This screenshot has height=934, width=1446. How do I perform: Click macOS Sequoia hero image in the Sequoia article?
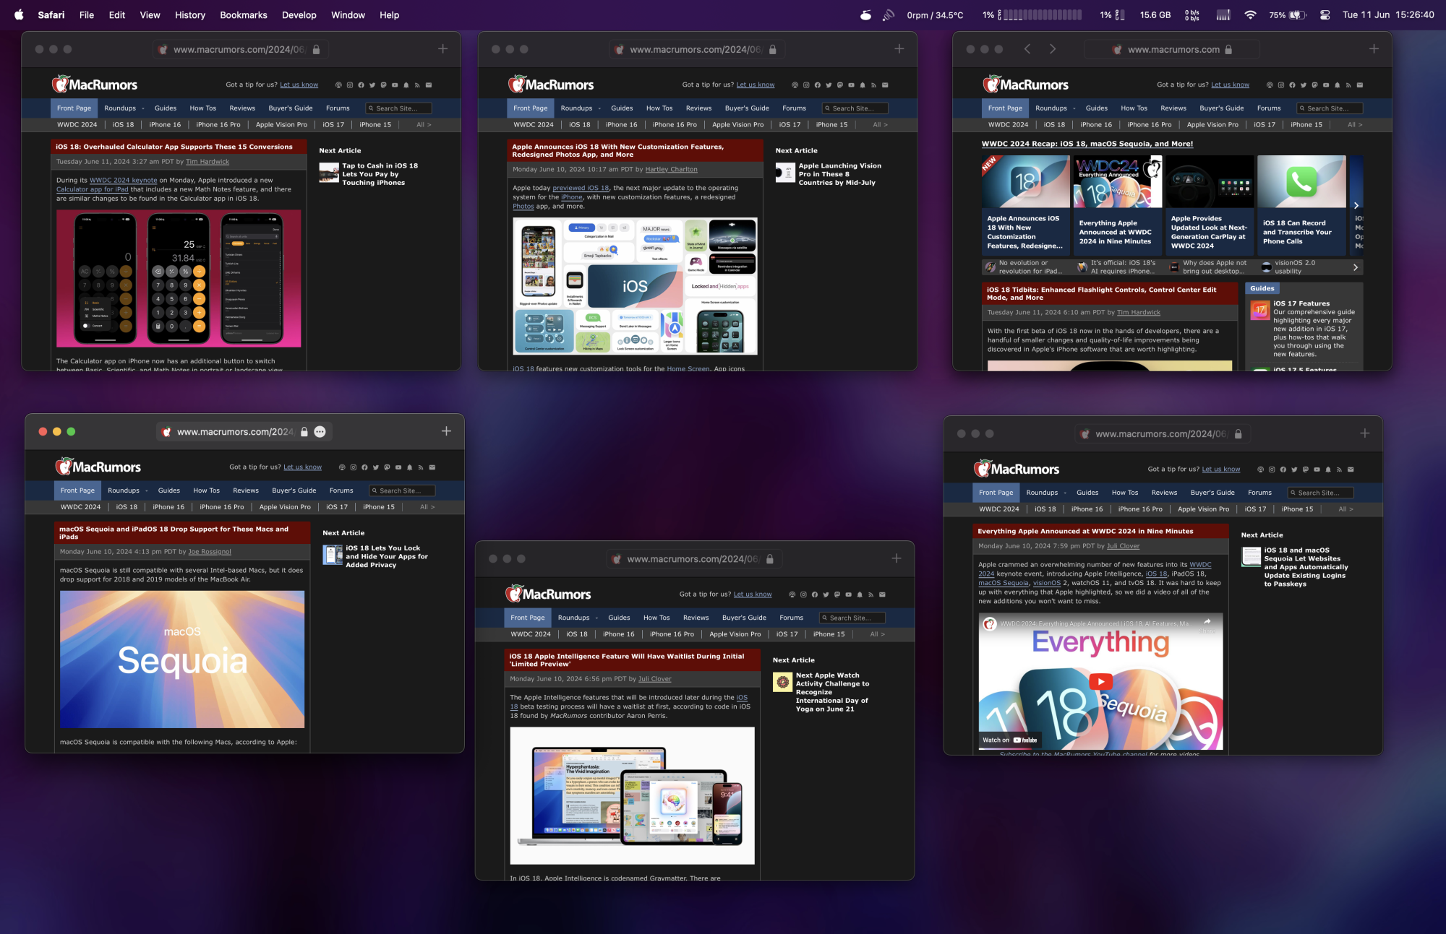[182, 659]
